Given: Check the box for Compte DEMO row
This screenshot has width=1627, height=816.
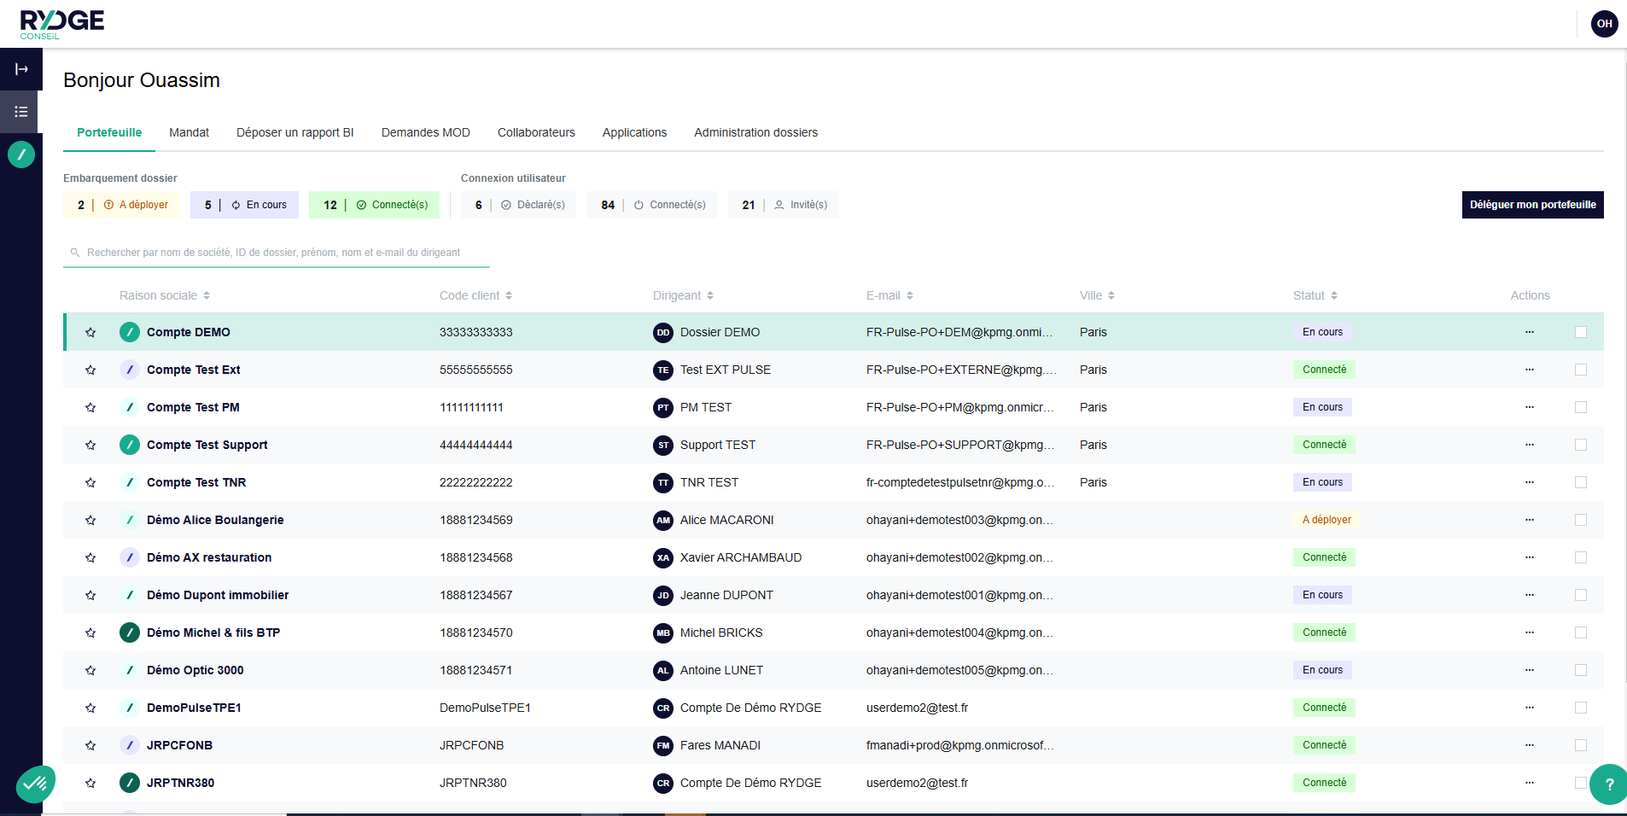Looking at the screenshot, I should [1580, 332].
